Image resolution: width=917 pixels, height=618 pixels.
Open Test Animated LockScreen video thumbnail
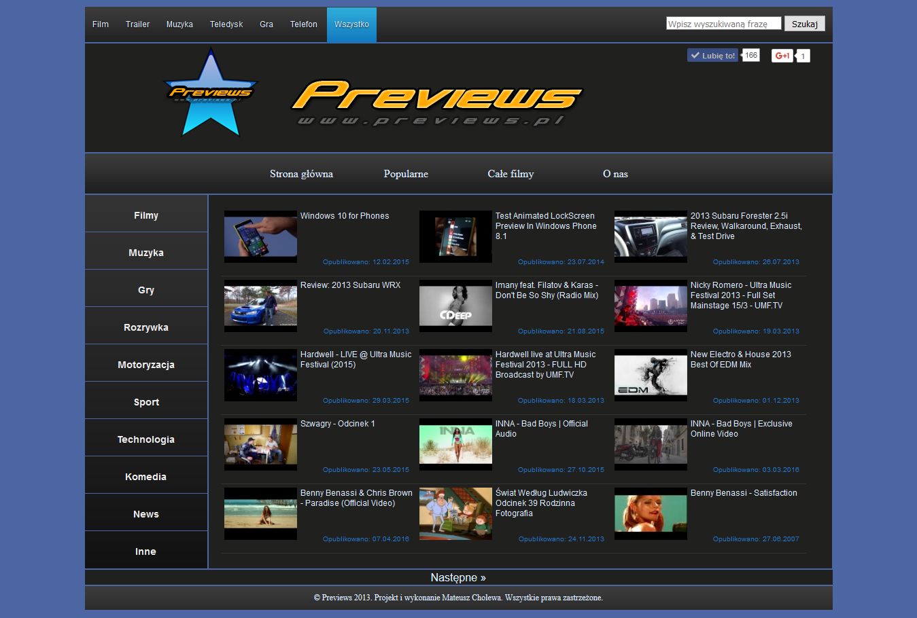455,236
